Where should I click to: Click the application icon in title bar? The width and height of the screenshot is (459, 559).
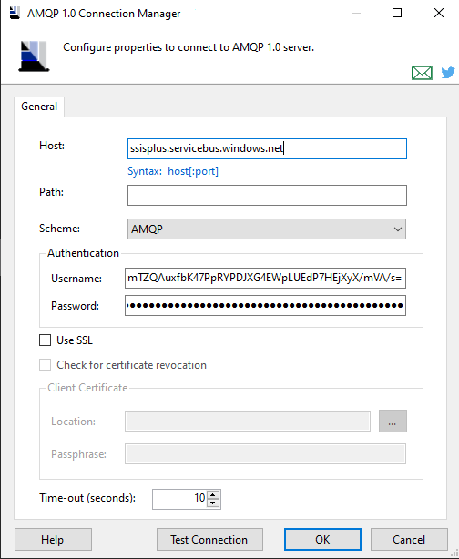(15, 13)
